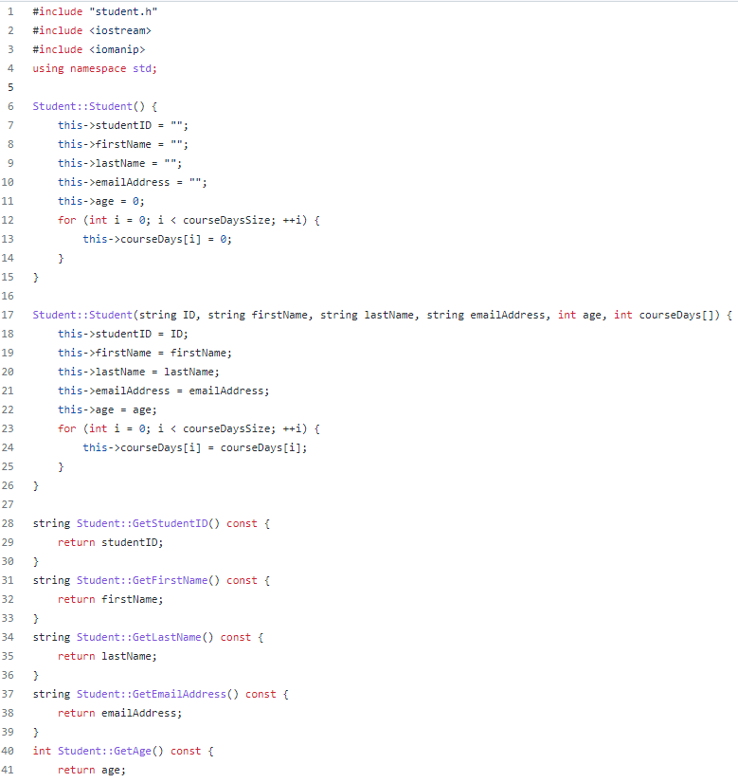This screenshot has width=738, height=782.
Task: Click the GetStudentID() const function header
Action: 151,523
